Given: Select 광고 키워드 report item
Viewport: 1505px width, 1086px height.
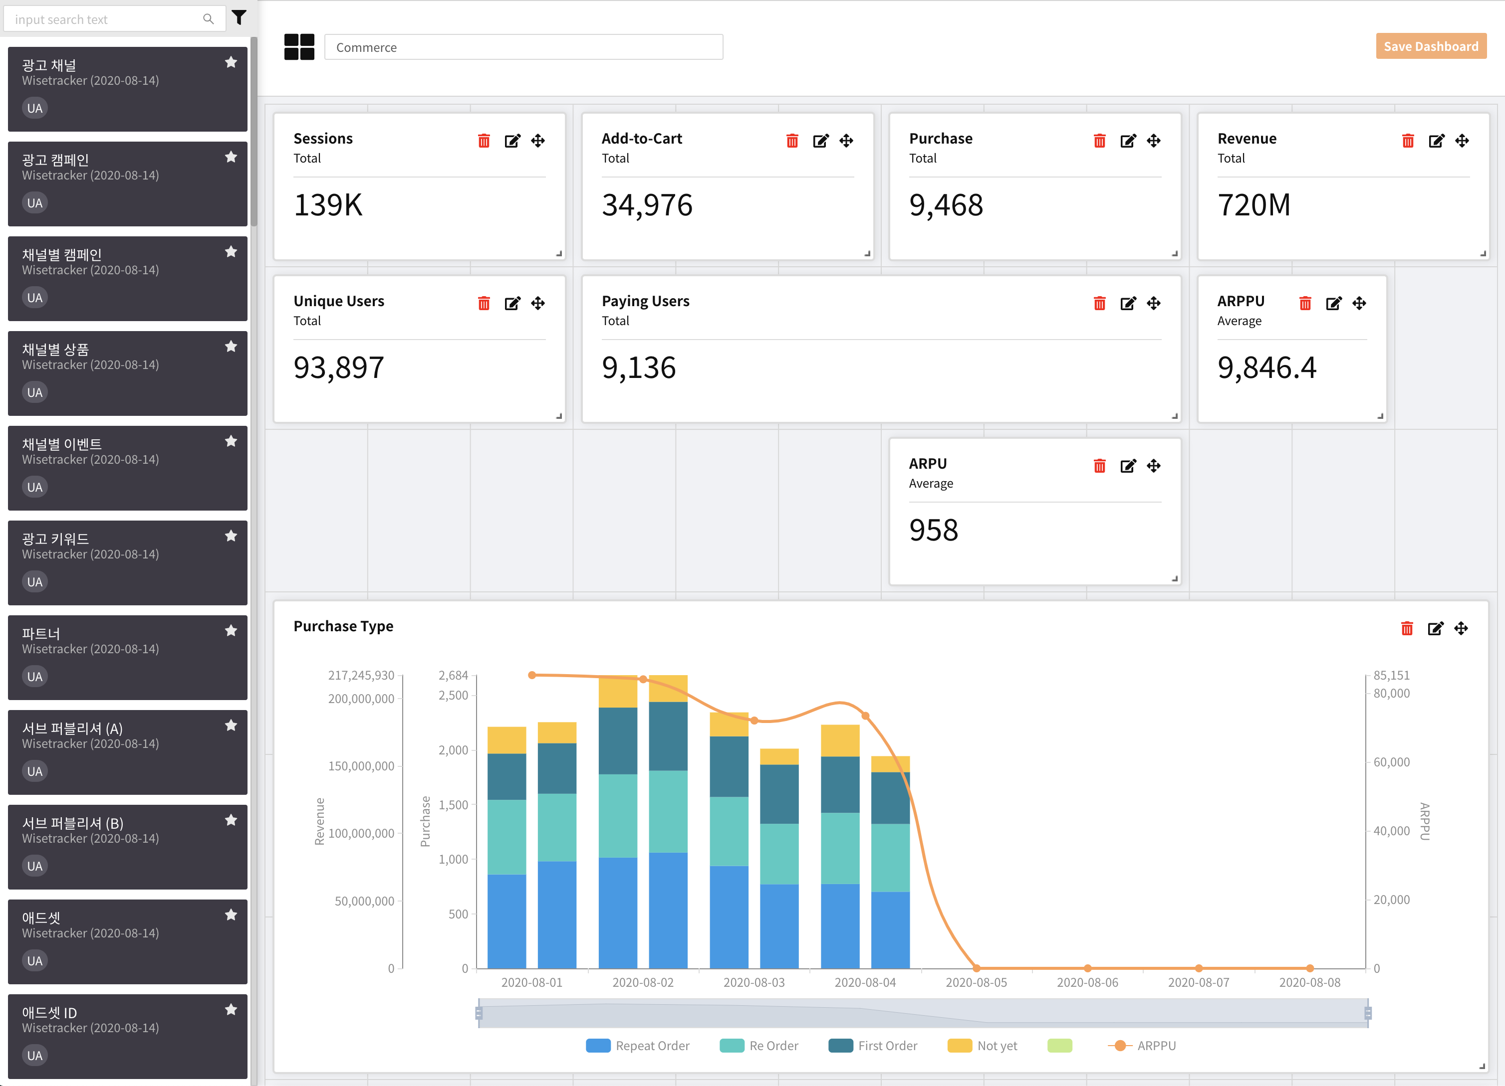Looking at the screenshot, I should click(x=127, y=563).
